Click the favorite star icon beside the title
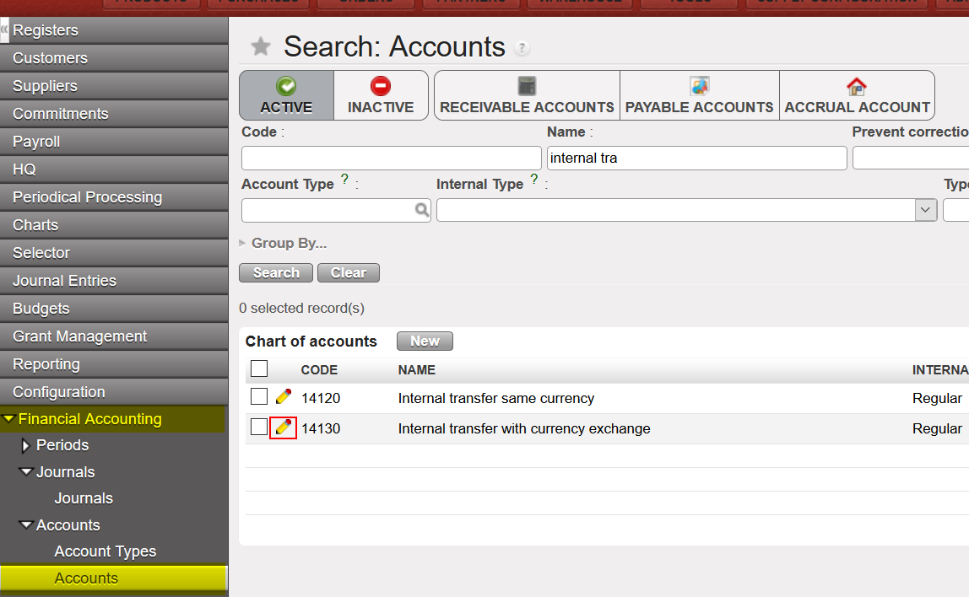The image size is (969, 597). point(261,47)
